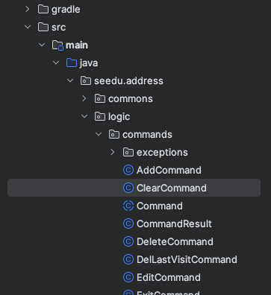
Task: Collapse the java folder chevron
Action: [56, 63]
